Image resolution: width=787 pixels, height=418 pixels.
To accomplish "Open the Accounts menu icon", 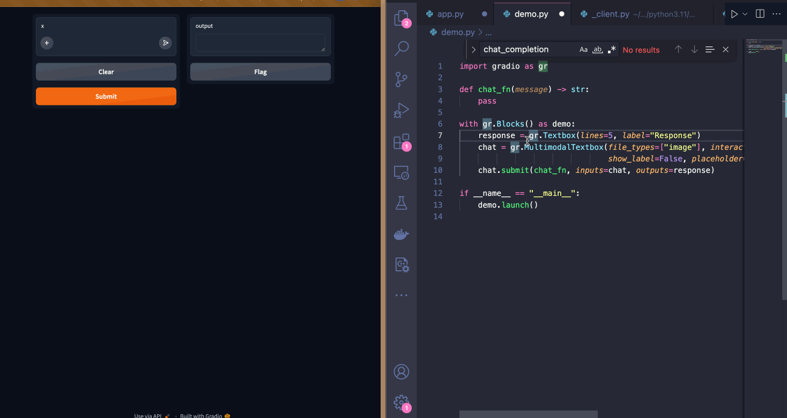I will click(x=401, y=371).
